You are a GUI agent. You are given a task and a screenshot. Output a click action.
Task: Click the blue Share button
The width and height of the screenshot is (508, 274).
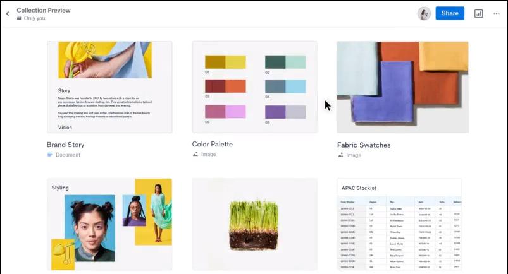pos(450,13)
